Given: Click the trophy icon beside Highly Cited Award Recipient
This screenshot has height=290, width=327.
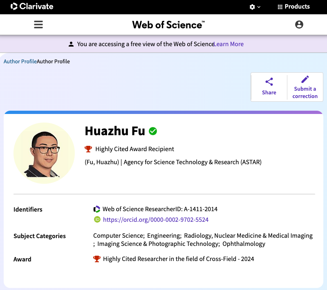Looking at the screenshot, I should click(88, 149).
